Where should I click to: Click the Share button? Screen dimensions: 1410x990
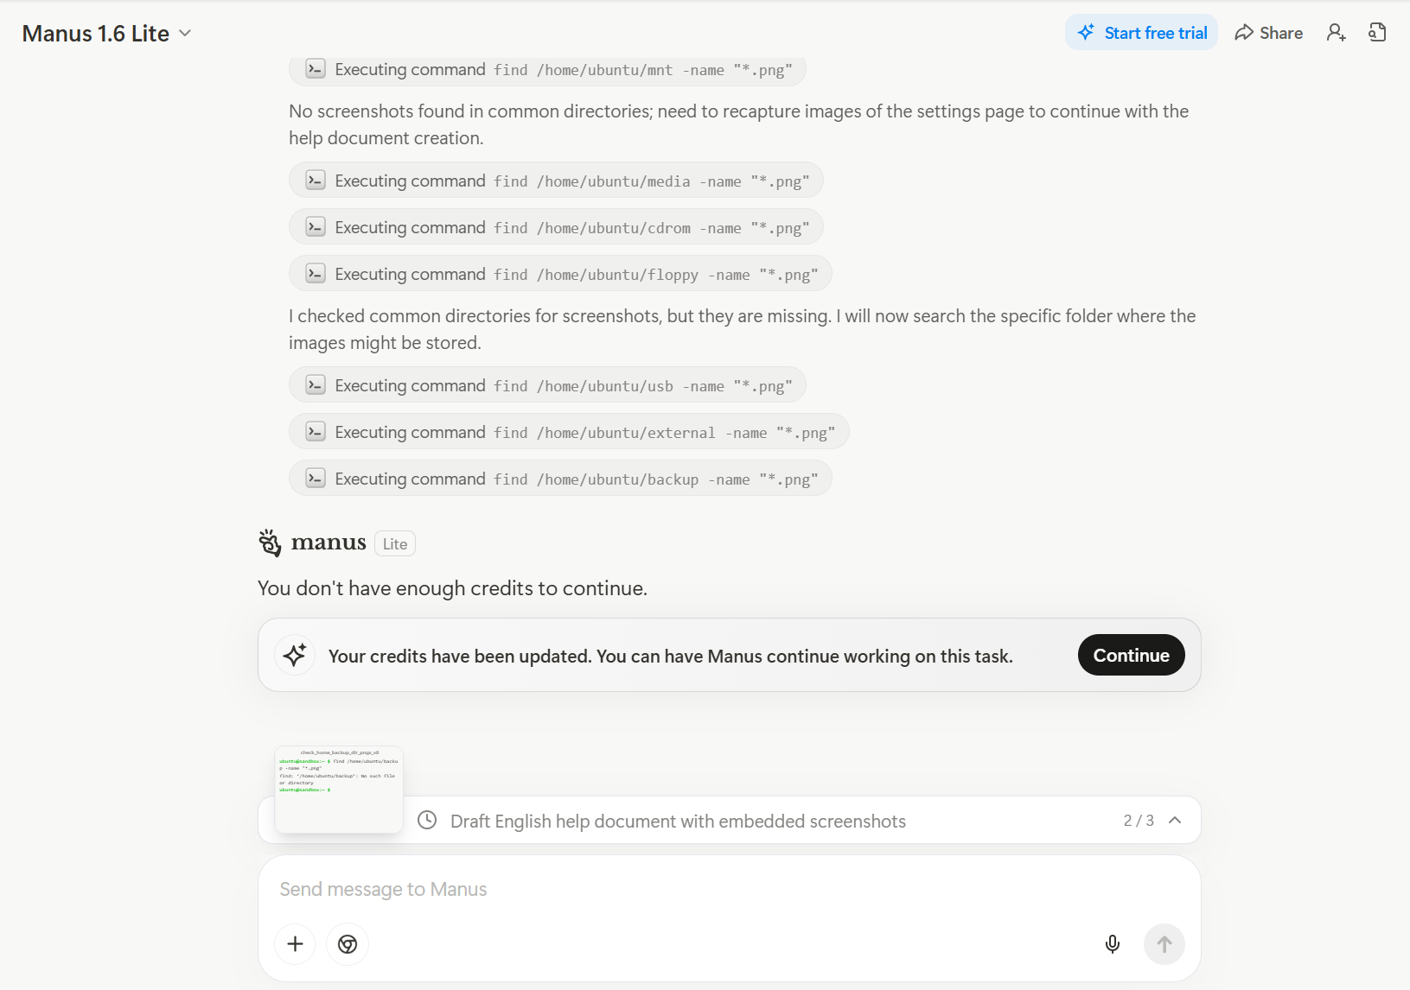(1268, 33)
